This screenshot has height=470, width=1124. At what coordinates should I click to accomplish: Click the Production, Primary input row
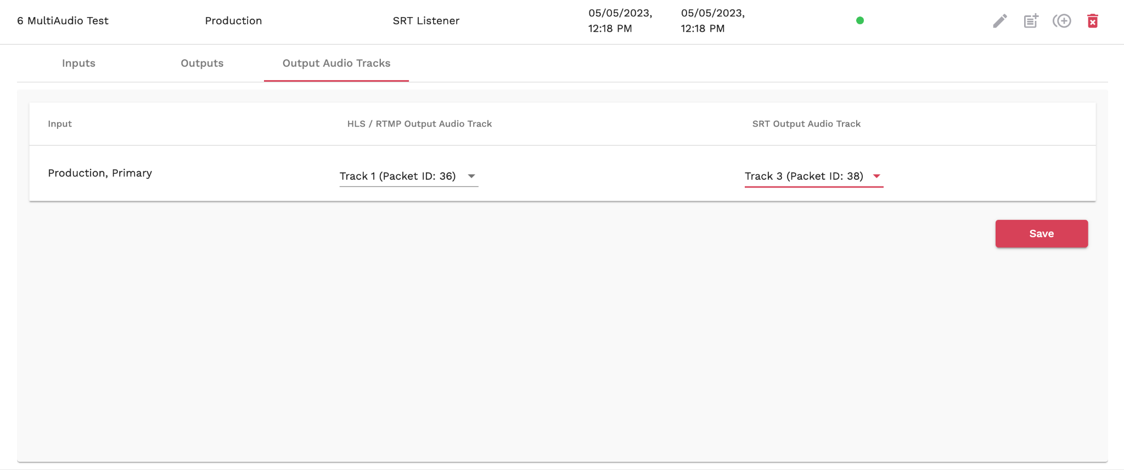tap(100, 173)
